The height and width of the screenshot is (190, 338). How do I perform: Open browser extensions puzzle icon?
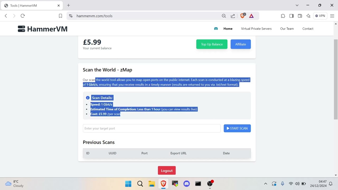283,16
